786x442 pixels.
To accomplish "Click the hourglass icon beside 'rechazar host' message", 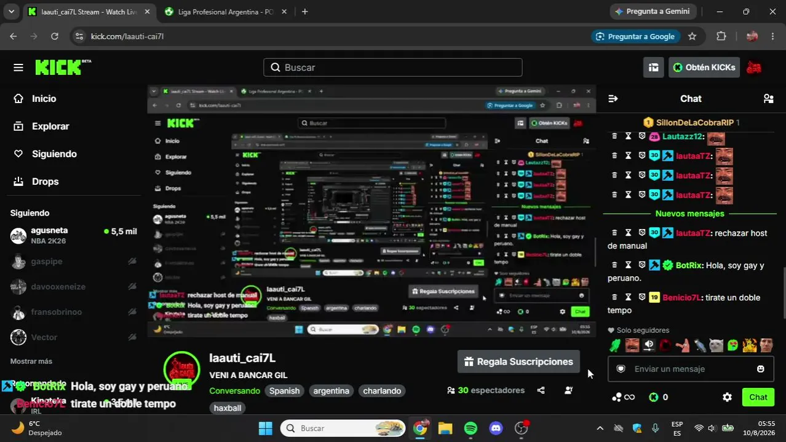I will 628,233.
